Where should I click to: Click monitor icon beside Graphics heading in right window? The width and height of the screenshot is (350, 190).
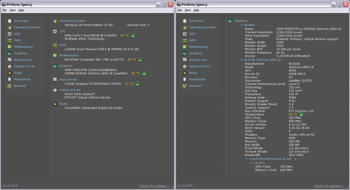[230, 21]
